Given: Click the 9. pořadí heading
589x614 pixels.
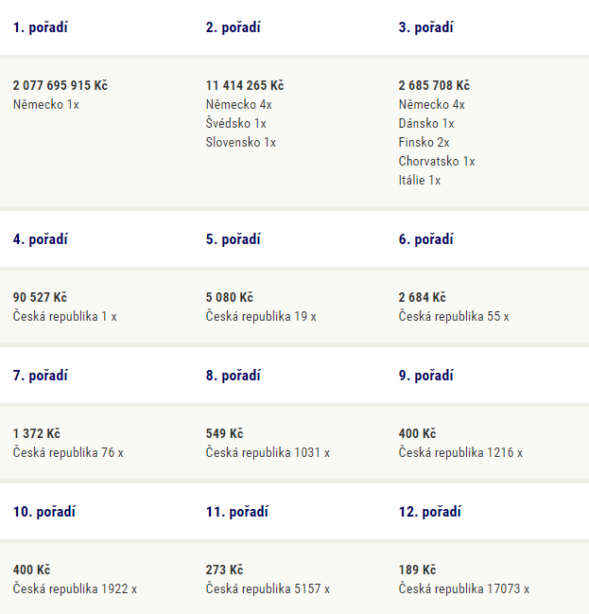Looking at the screenshot, I should [x=425, y=376].
